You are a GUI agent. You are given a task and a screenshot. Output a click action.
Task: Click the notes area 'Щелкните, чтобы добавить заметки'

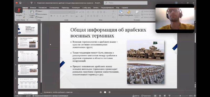coord(58,92)
